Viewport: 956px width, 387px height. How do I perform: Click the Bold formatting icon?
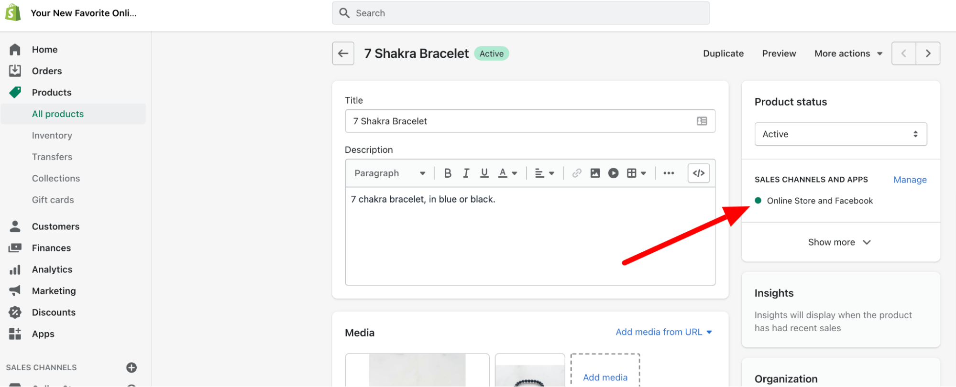coord(448,173)
